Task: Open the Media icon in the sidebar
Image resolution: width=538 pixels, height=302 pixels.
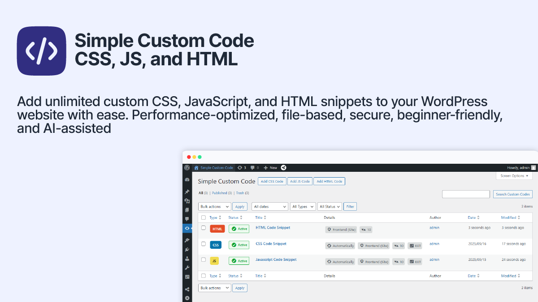Action: tap(187, 201)
